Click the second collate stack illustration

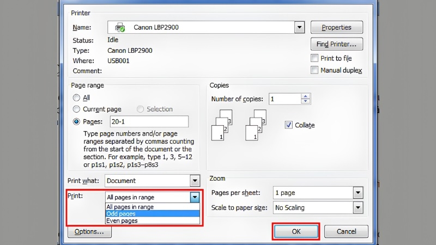coord(256,125)
